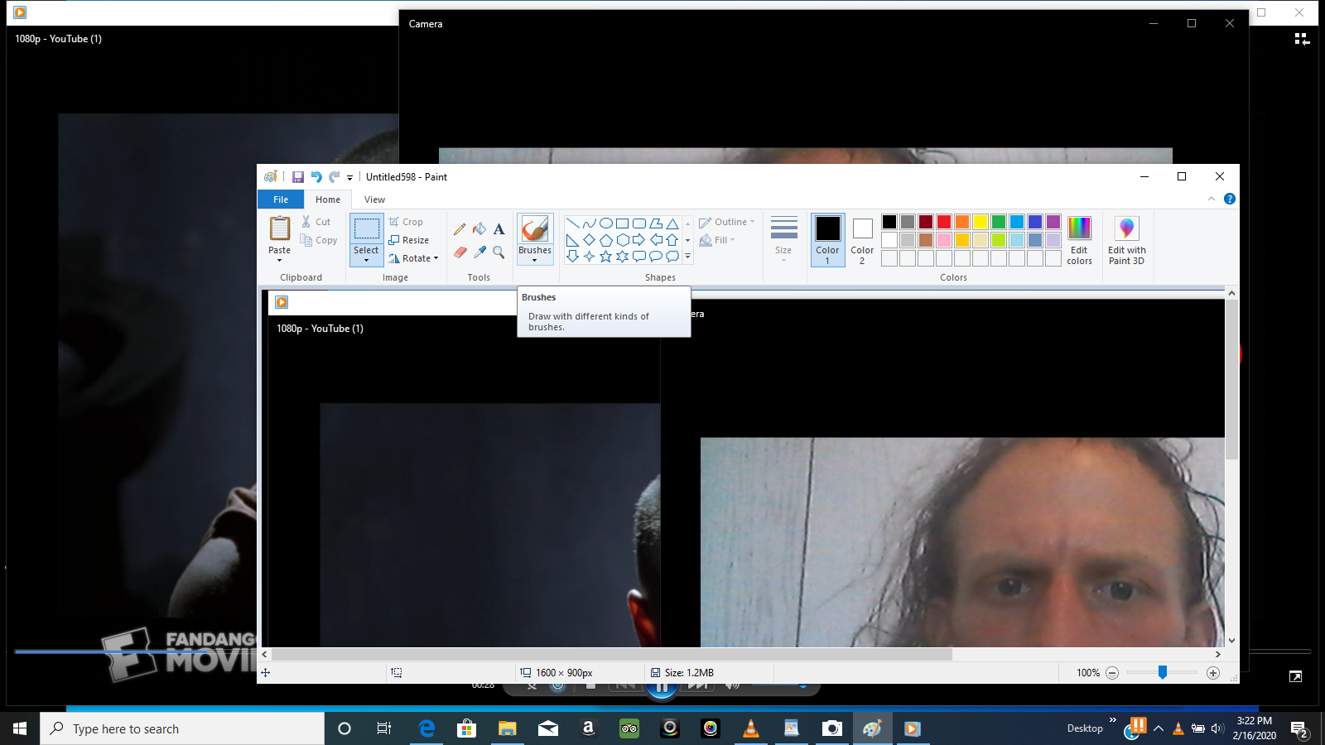Show the next row of the Shapes gallery
1325x745 pixels.
[687, 240]
